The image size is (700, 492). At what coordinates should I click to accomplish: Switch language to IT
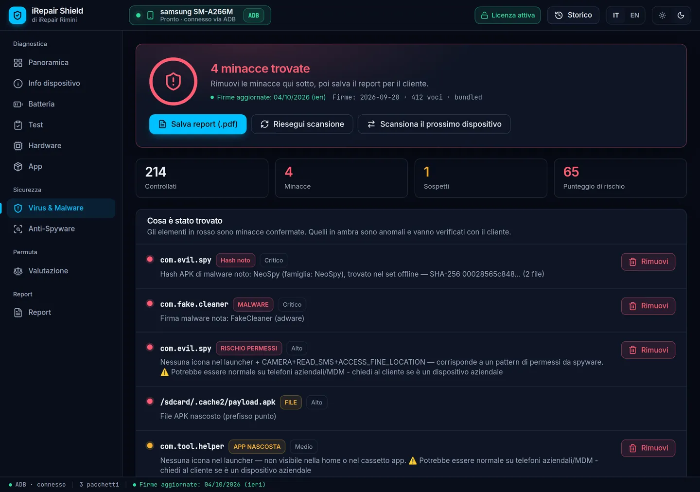pyautogui.click(x=616, y=15)
